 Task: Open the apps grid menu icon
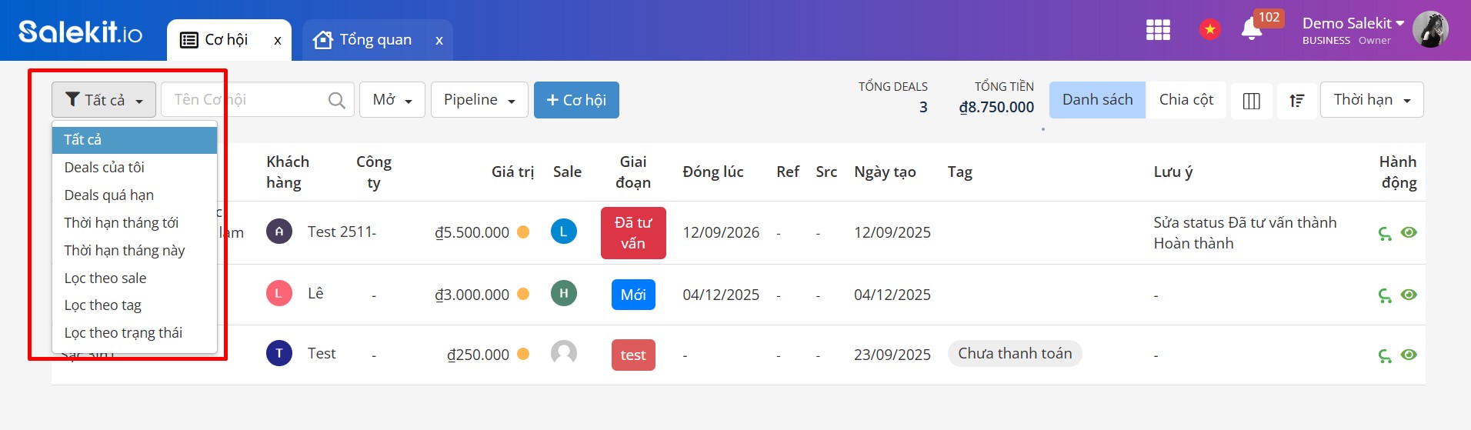click(1158, 30)
